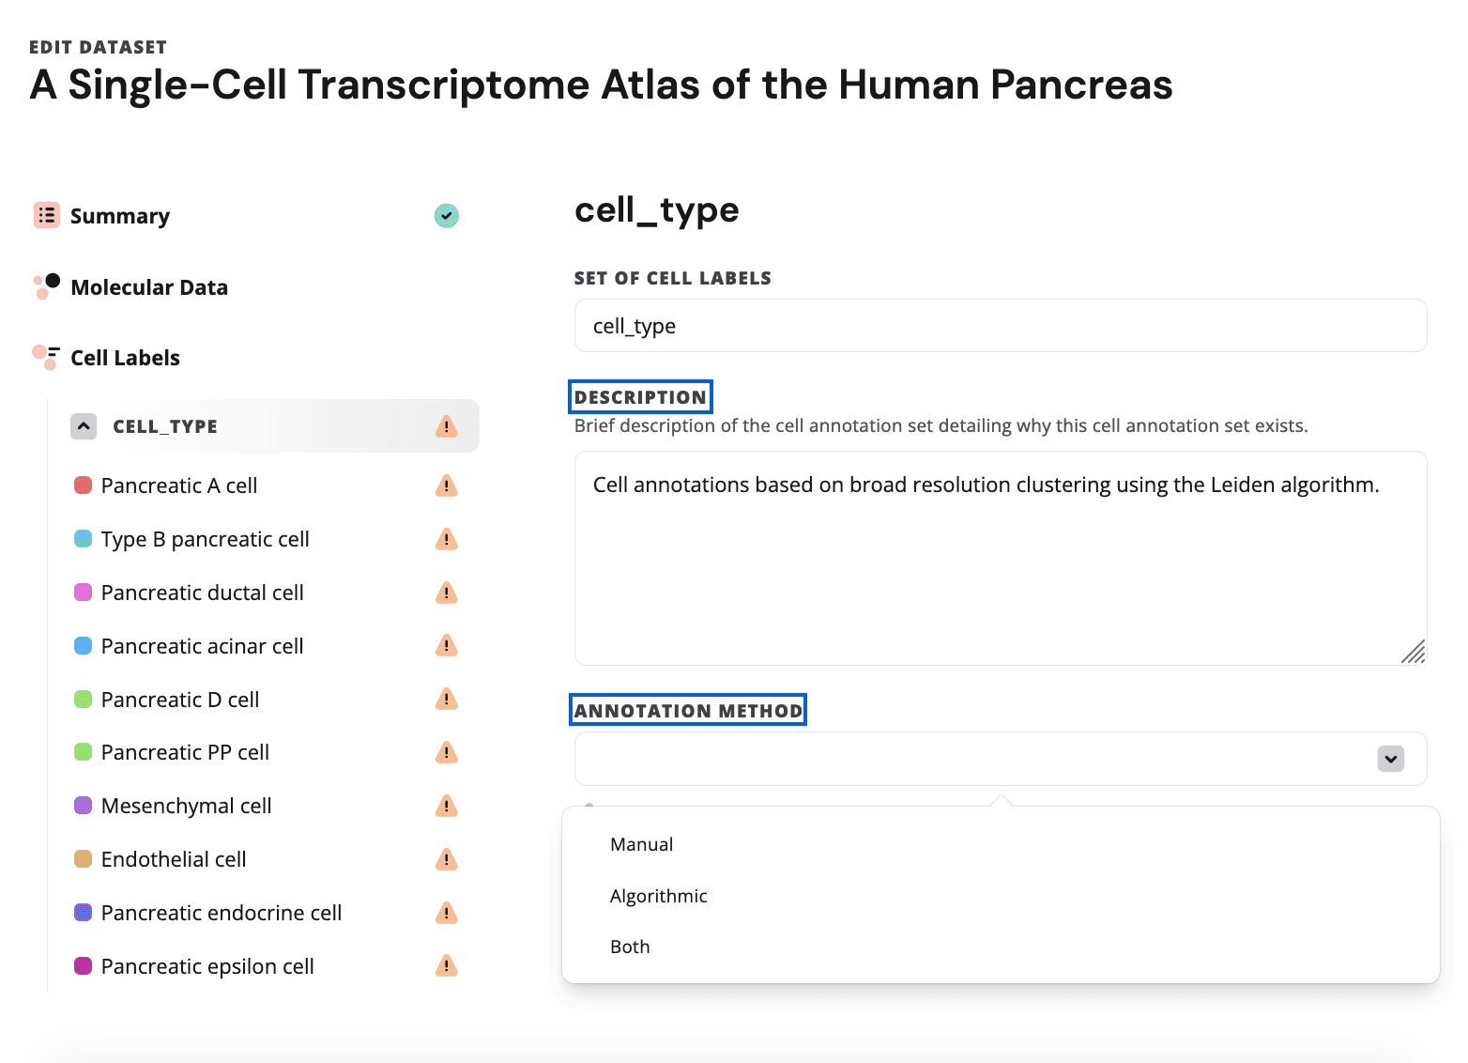Select Algorithmic as the annotation method
Image resolution: width=1468 pixels, height=1063 pixels.
point(658,895)
